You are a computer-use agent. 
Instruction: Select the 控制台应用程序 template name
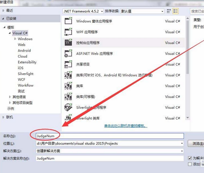point(88,43)
